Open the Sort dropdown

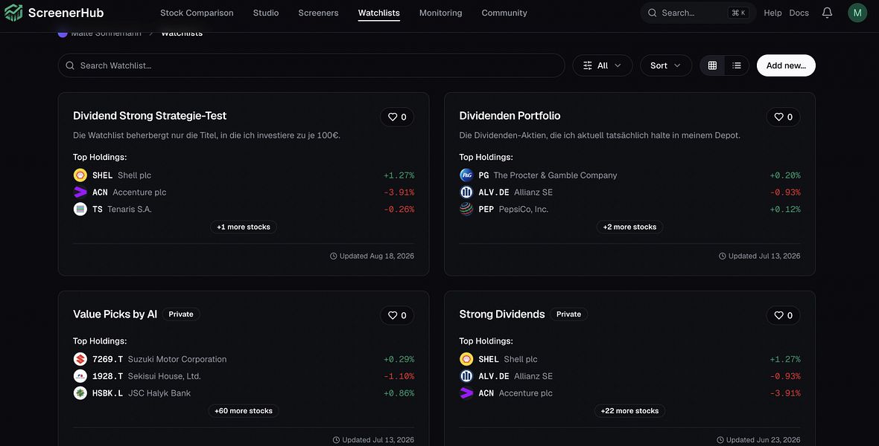click(x=665, y=65)
